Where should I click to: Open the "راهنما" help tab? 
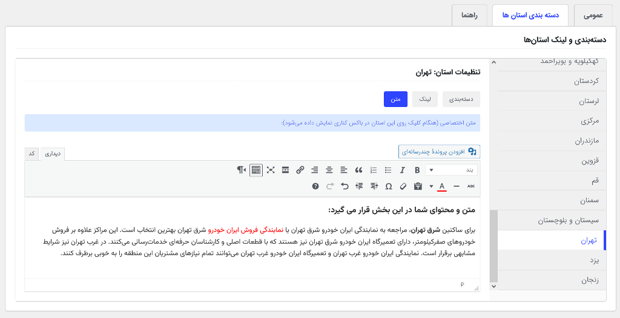pos(469,15)
